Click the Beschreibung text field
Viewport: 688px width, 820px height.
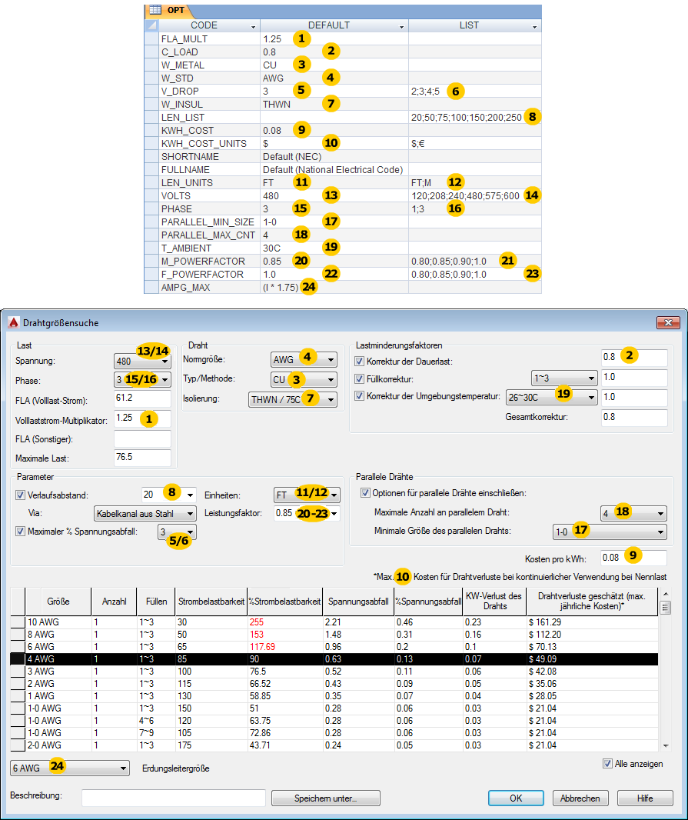point(174,798)
